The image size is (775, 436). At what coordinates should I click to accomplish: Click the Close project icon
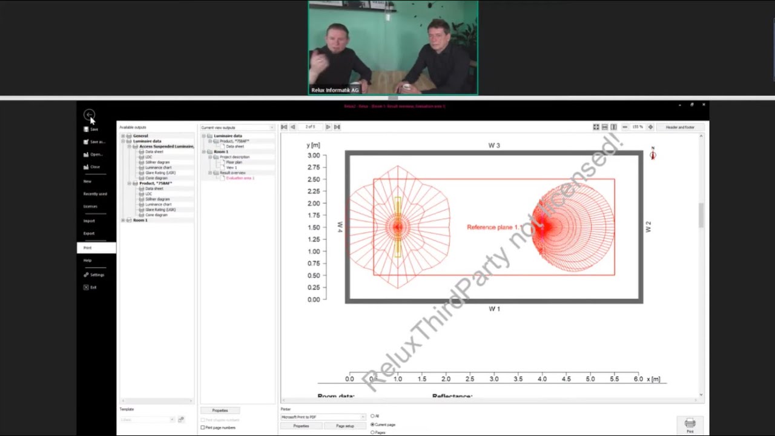pos(86,167)
